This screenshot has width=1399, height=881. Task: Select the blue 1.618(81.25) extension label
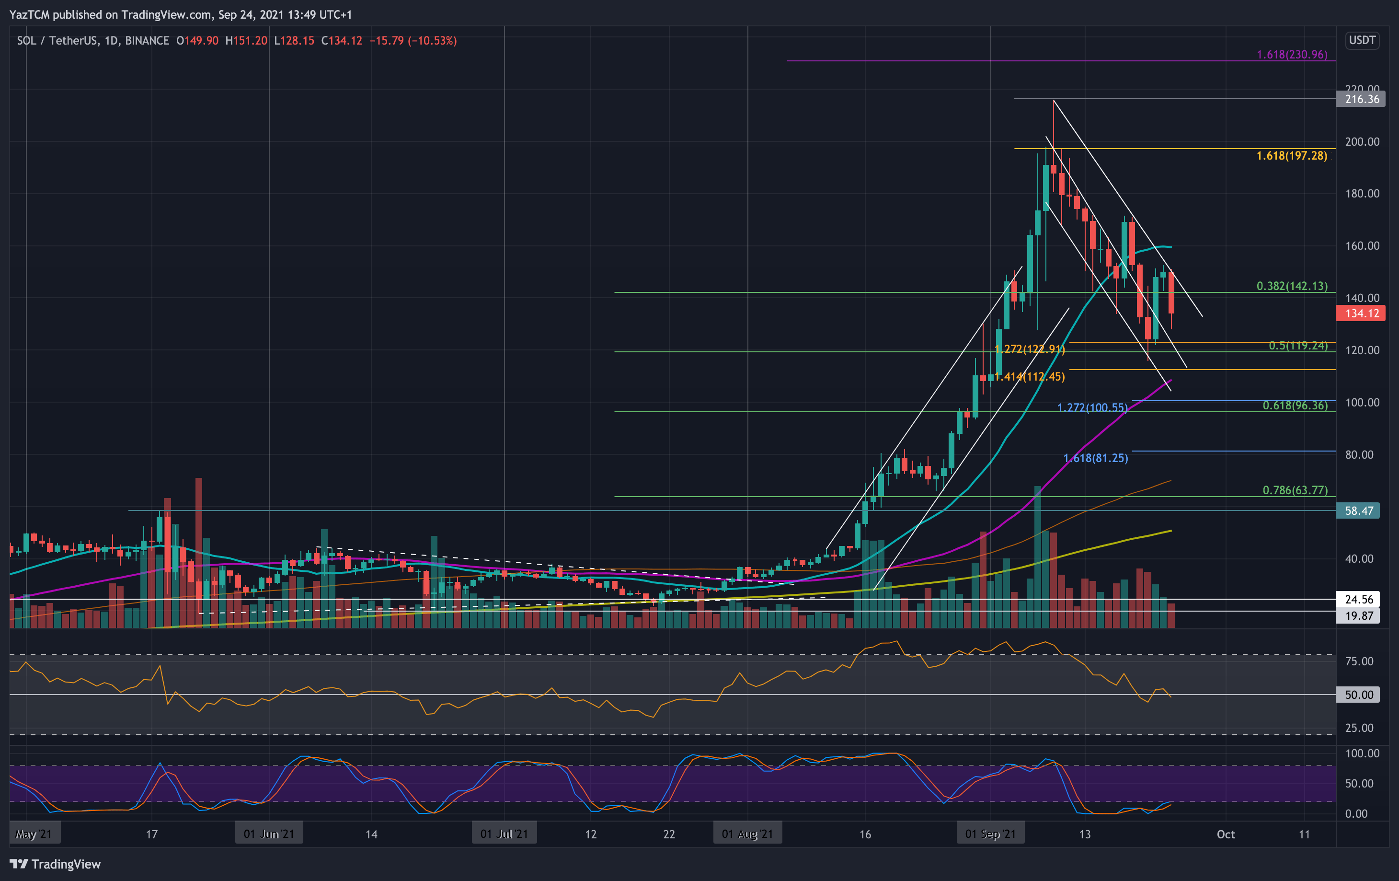[x=1095, y=459]
